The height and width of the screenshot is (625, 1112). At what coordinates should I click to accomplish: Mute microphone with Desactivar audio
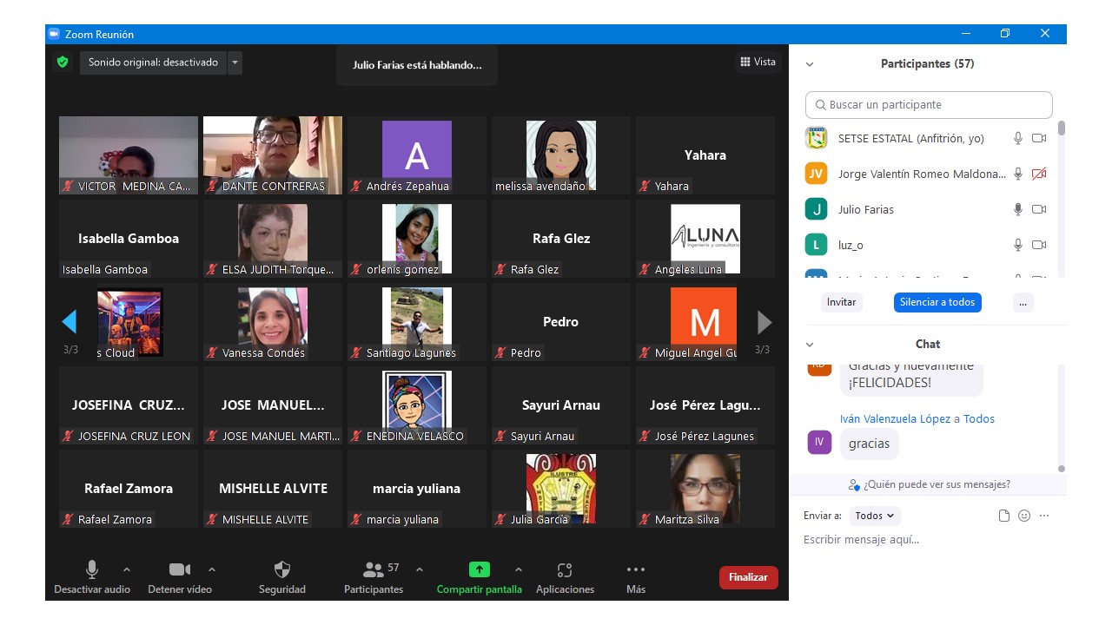click(92, 577)
